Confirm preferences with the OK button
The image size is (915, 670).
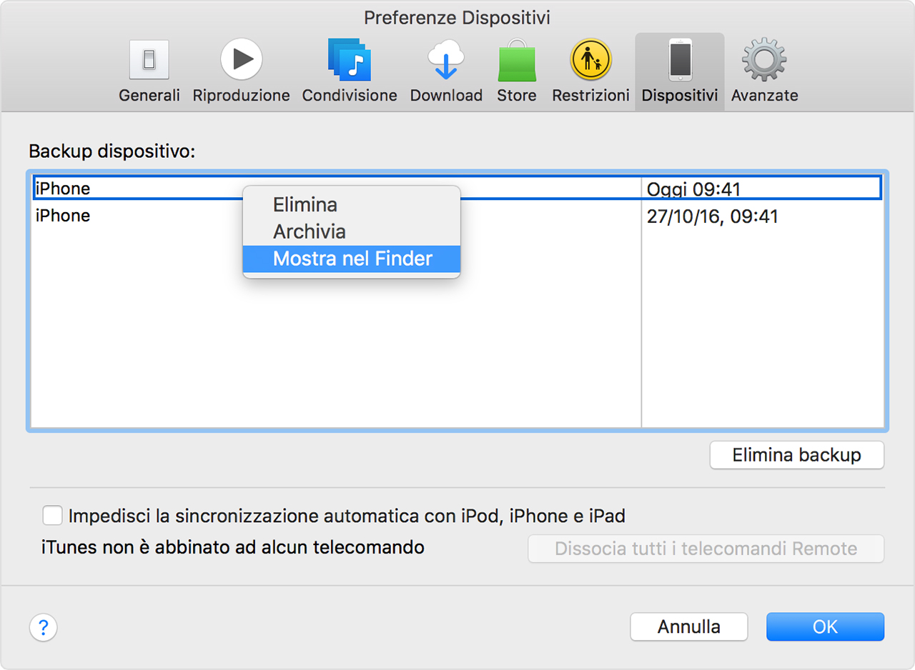[x=825, y=627]
